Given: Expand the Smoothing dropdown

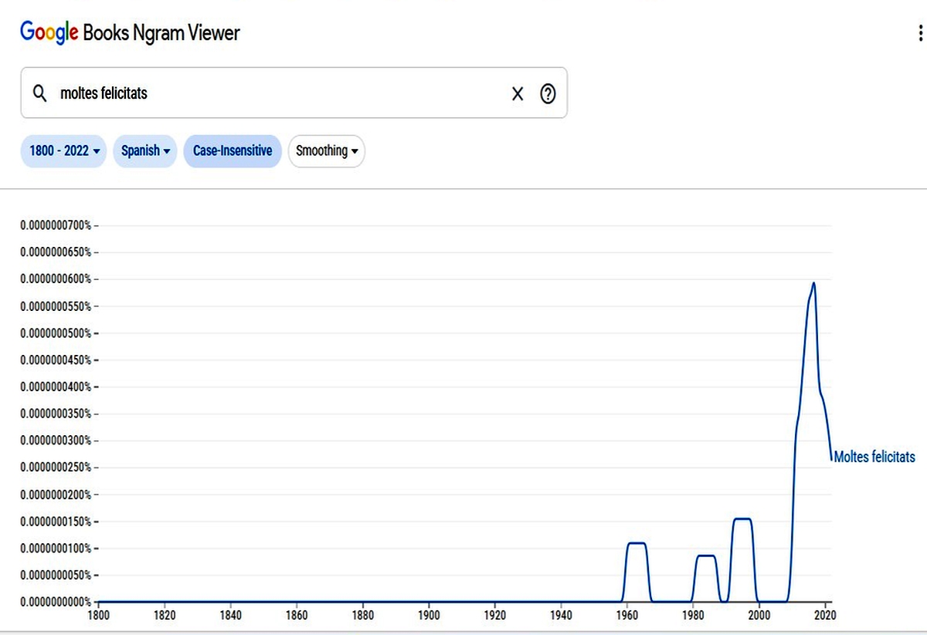Looking at the screenshot, I should tap(327, 150).
